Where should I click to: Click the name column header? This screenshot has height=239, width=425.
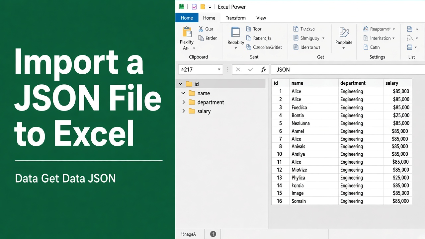314,83
